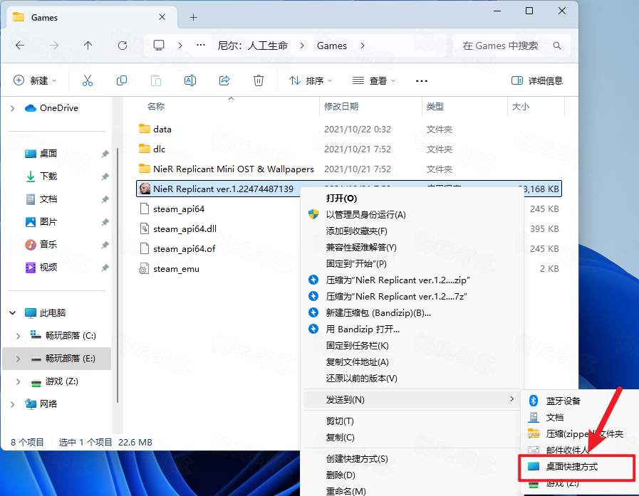Unpin 桌面 from quick access

pos(105,154)
